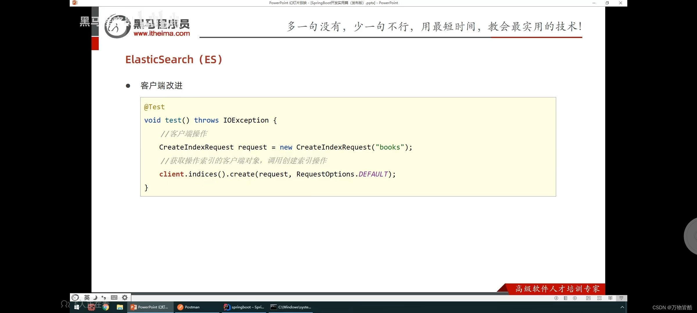697x313 pixels.
Task: Click the www.itheima.com link text
Action: pyautogui.click(x=162, y=33)
